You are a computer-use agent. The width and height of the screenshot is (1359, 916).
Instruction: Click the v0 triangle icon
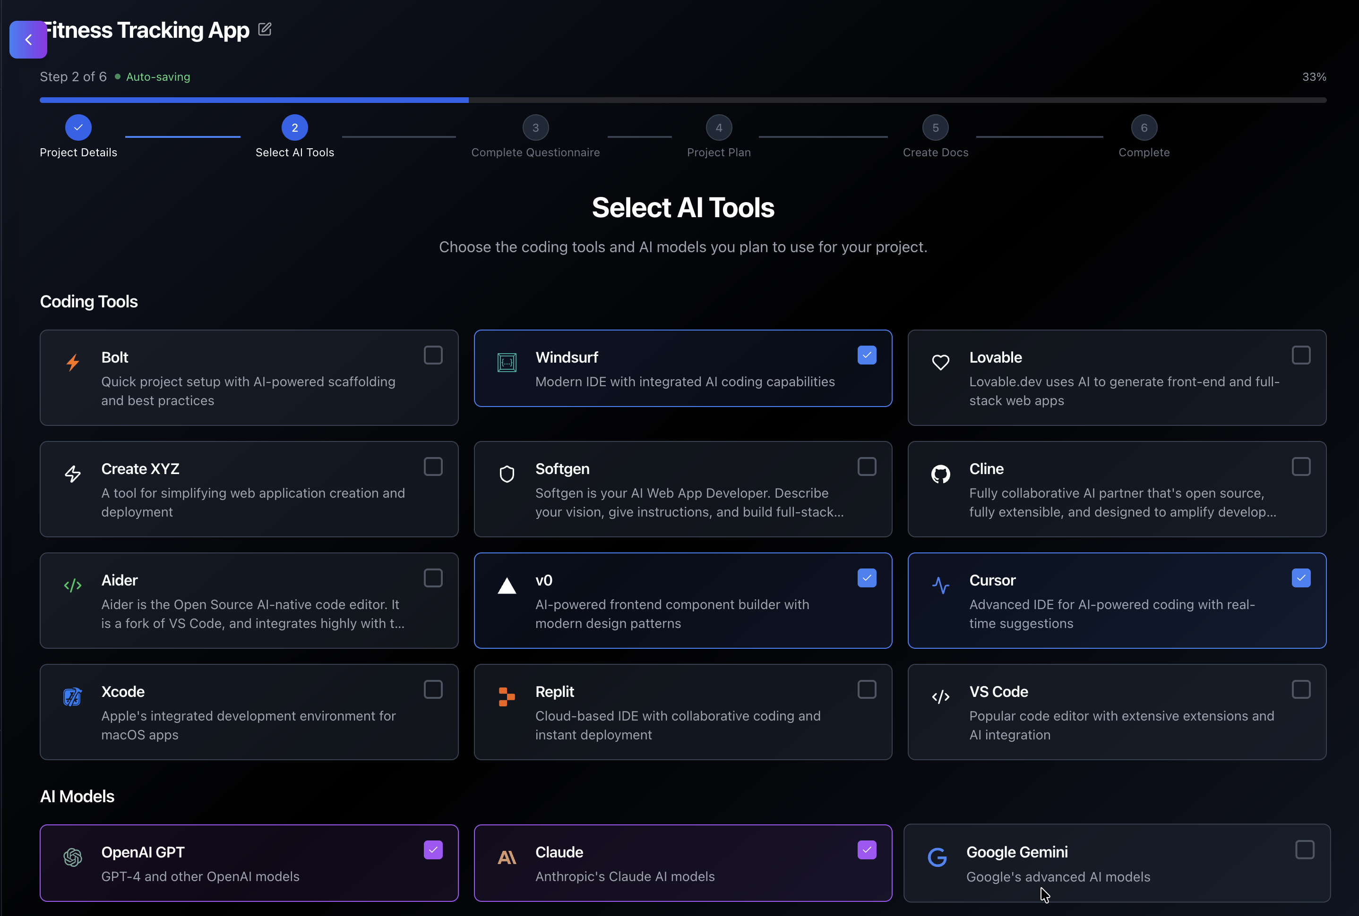coord(507,585)
